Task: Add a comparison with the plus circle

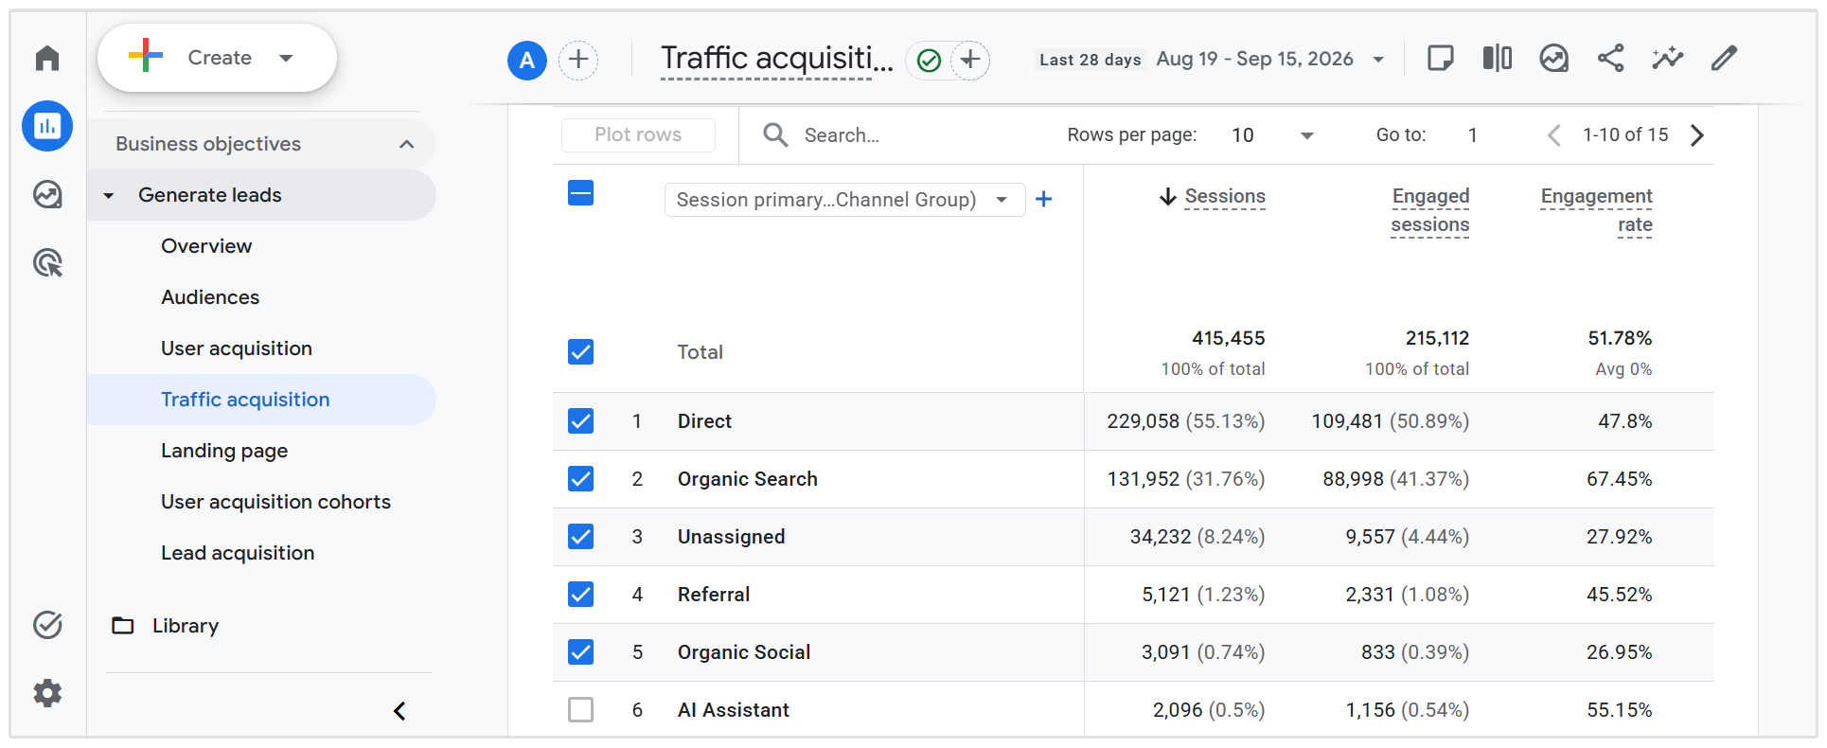Action: click(578, 61)
